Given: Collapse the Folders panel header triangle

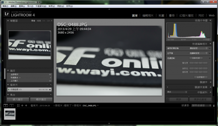Looking at the screenshot, I should point(8,85).
